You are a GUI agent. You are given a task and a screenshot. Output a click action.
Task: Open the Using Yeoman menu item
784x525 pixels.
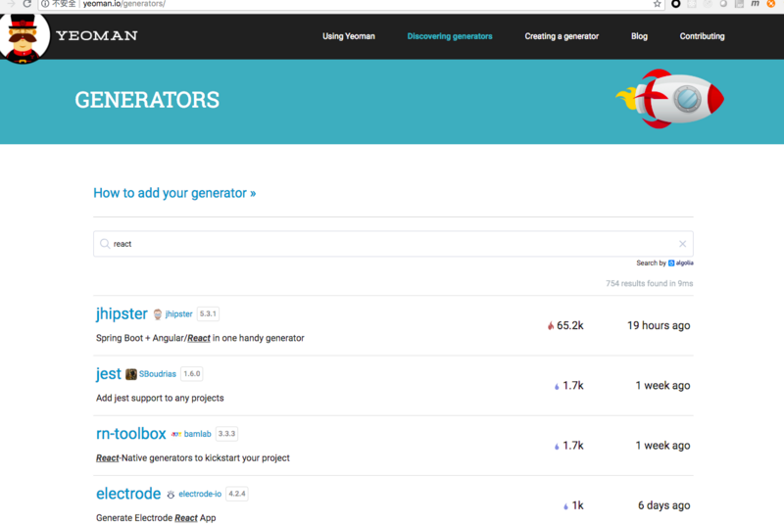349,36
